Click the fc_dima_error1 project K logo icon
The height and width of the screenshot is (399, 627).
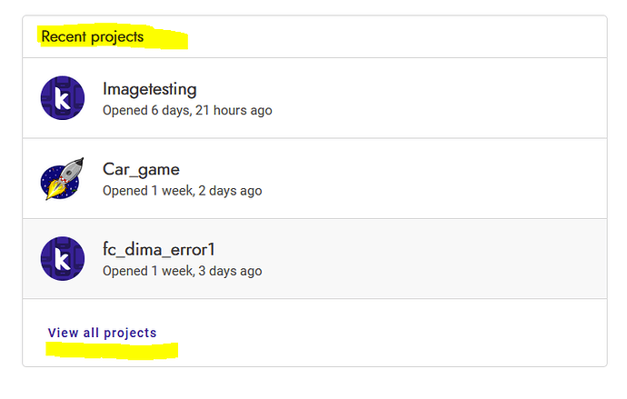[63, 258]
